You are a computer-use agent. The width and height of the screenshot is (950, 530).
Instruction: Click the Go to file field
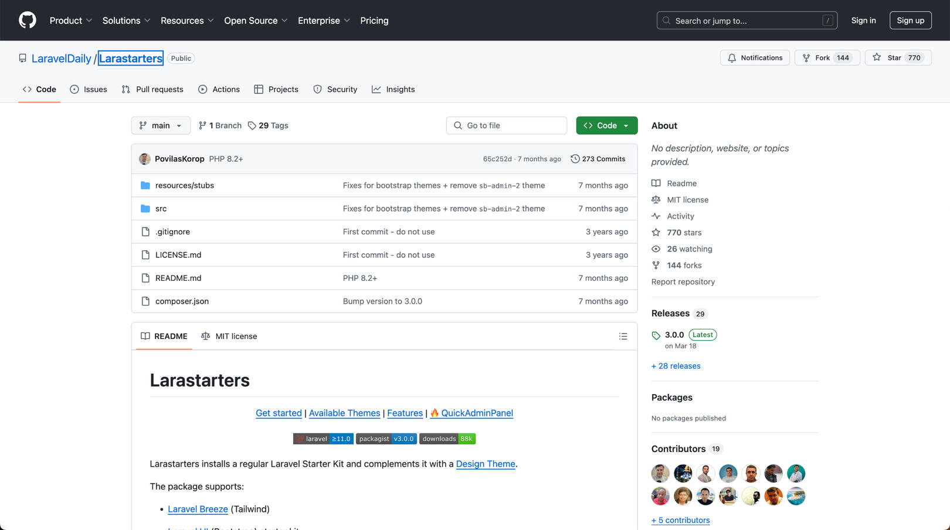[x=507, y=125]
